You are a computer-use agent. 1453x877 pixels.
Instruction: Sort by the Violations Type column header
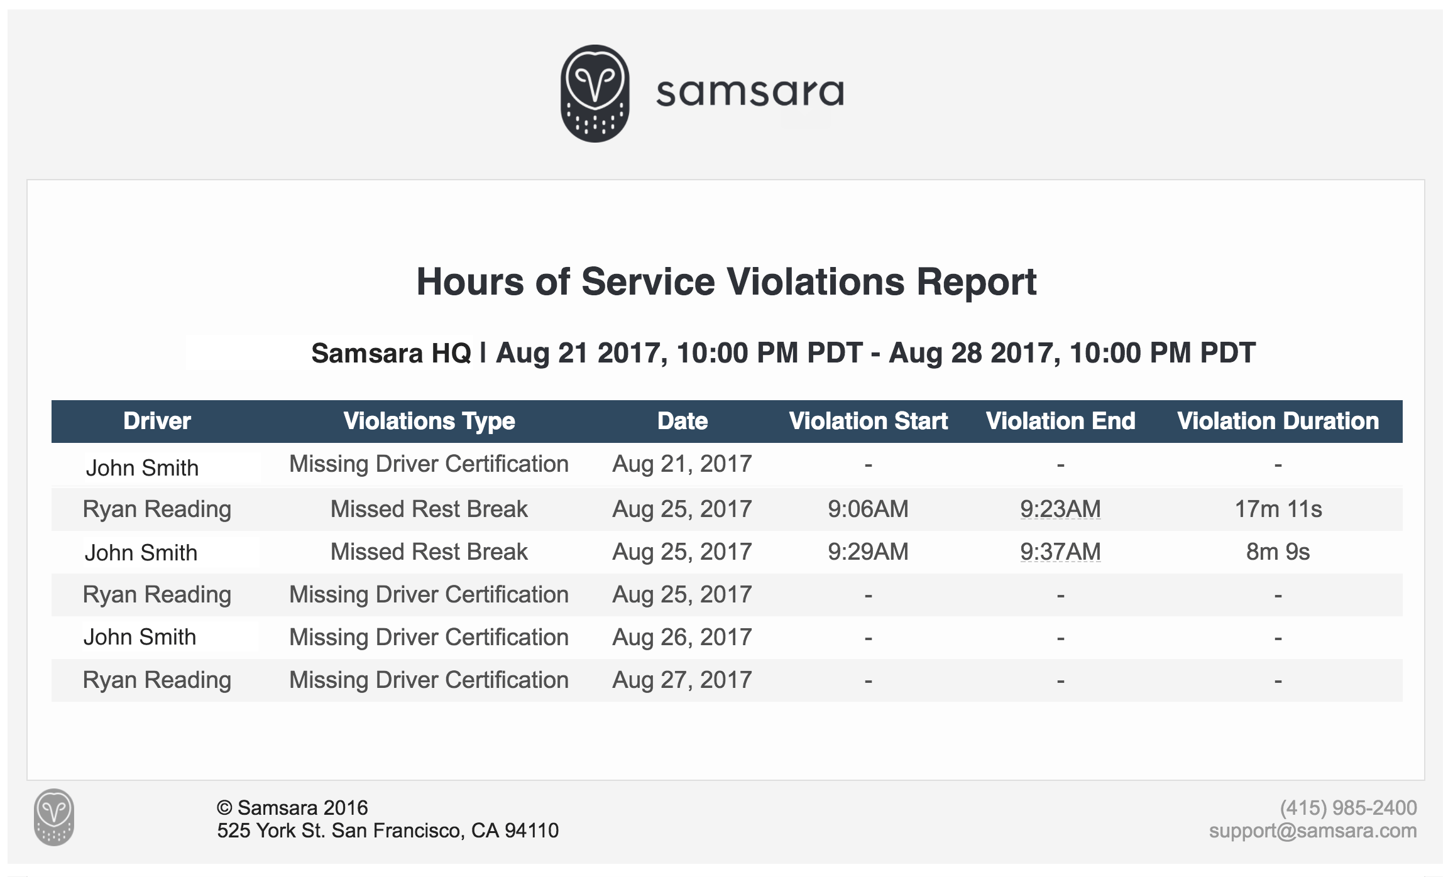[429, 421]
